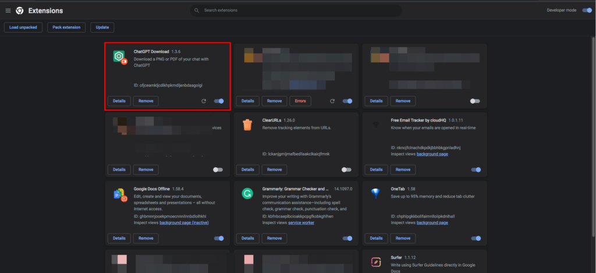Click Load unpacked button
This screenshot has width=596, height=273.
23,27
